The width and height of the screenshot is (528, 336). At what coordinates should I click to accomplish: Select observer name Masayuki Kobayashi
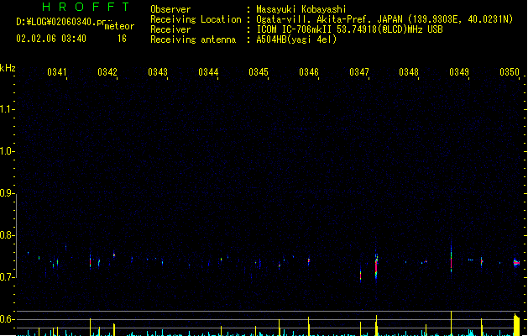coord(301,9)
